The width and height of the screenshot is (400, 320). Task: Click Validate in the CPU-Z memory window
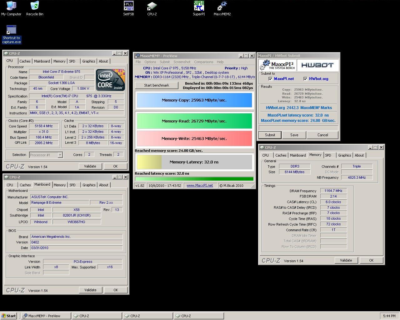[346, 260]
